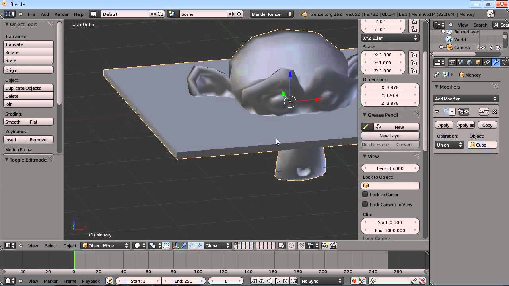Open the Blender Render engine dropdown
509x286 pixels.
[272, 14]
